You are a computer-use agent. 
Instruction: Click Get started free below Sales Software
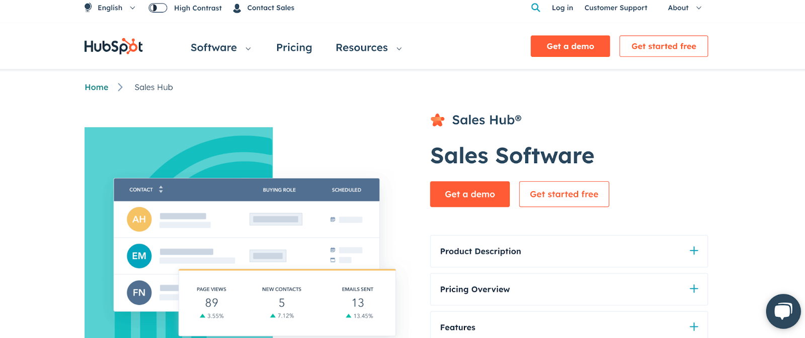[x=564, y=194]
